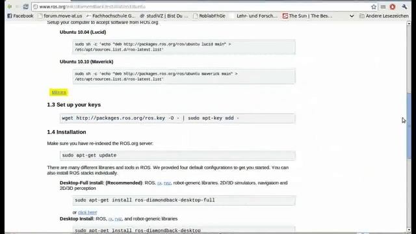Click the ros-diamondback-desktop install command
Screen dimensions: 416x234
tap(184, 229)
